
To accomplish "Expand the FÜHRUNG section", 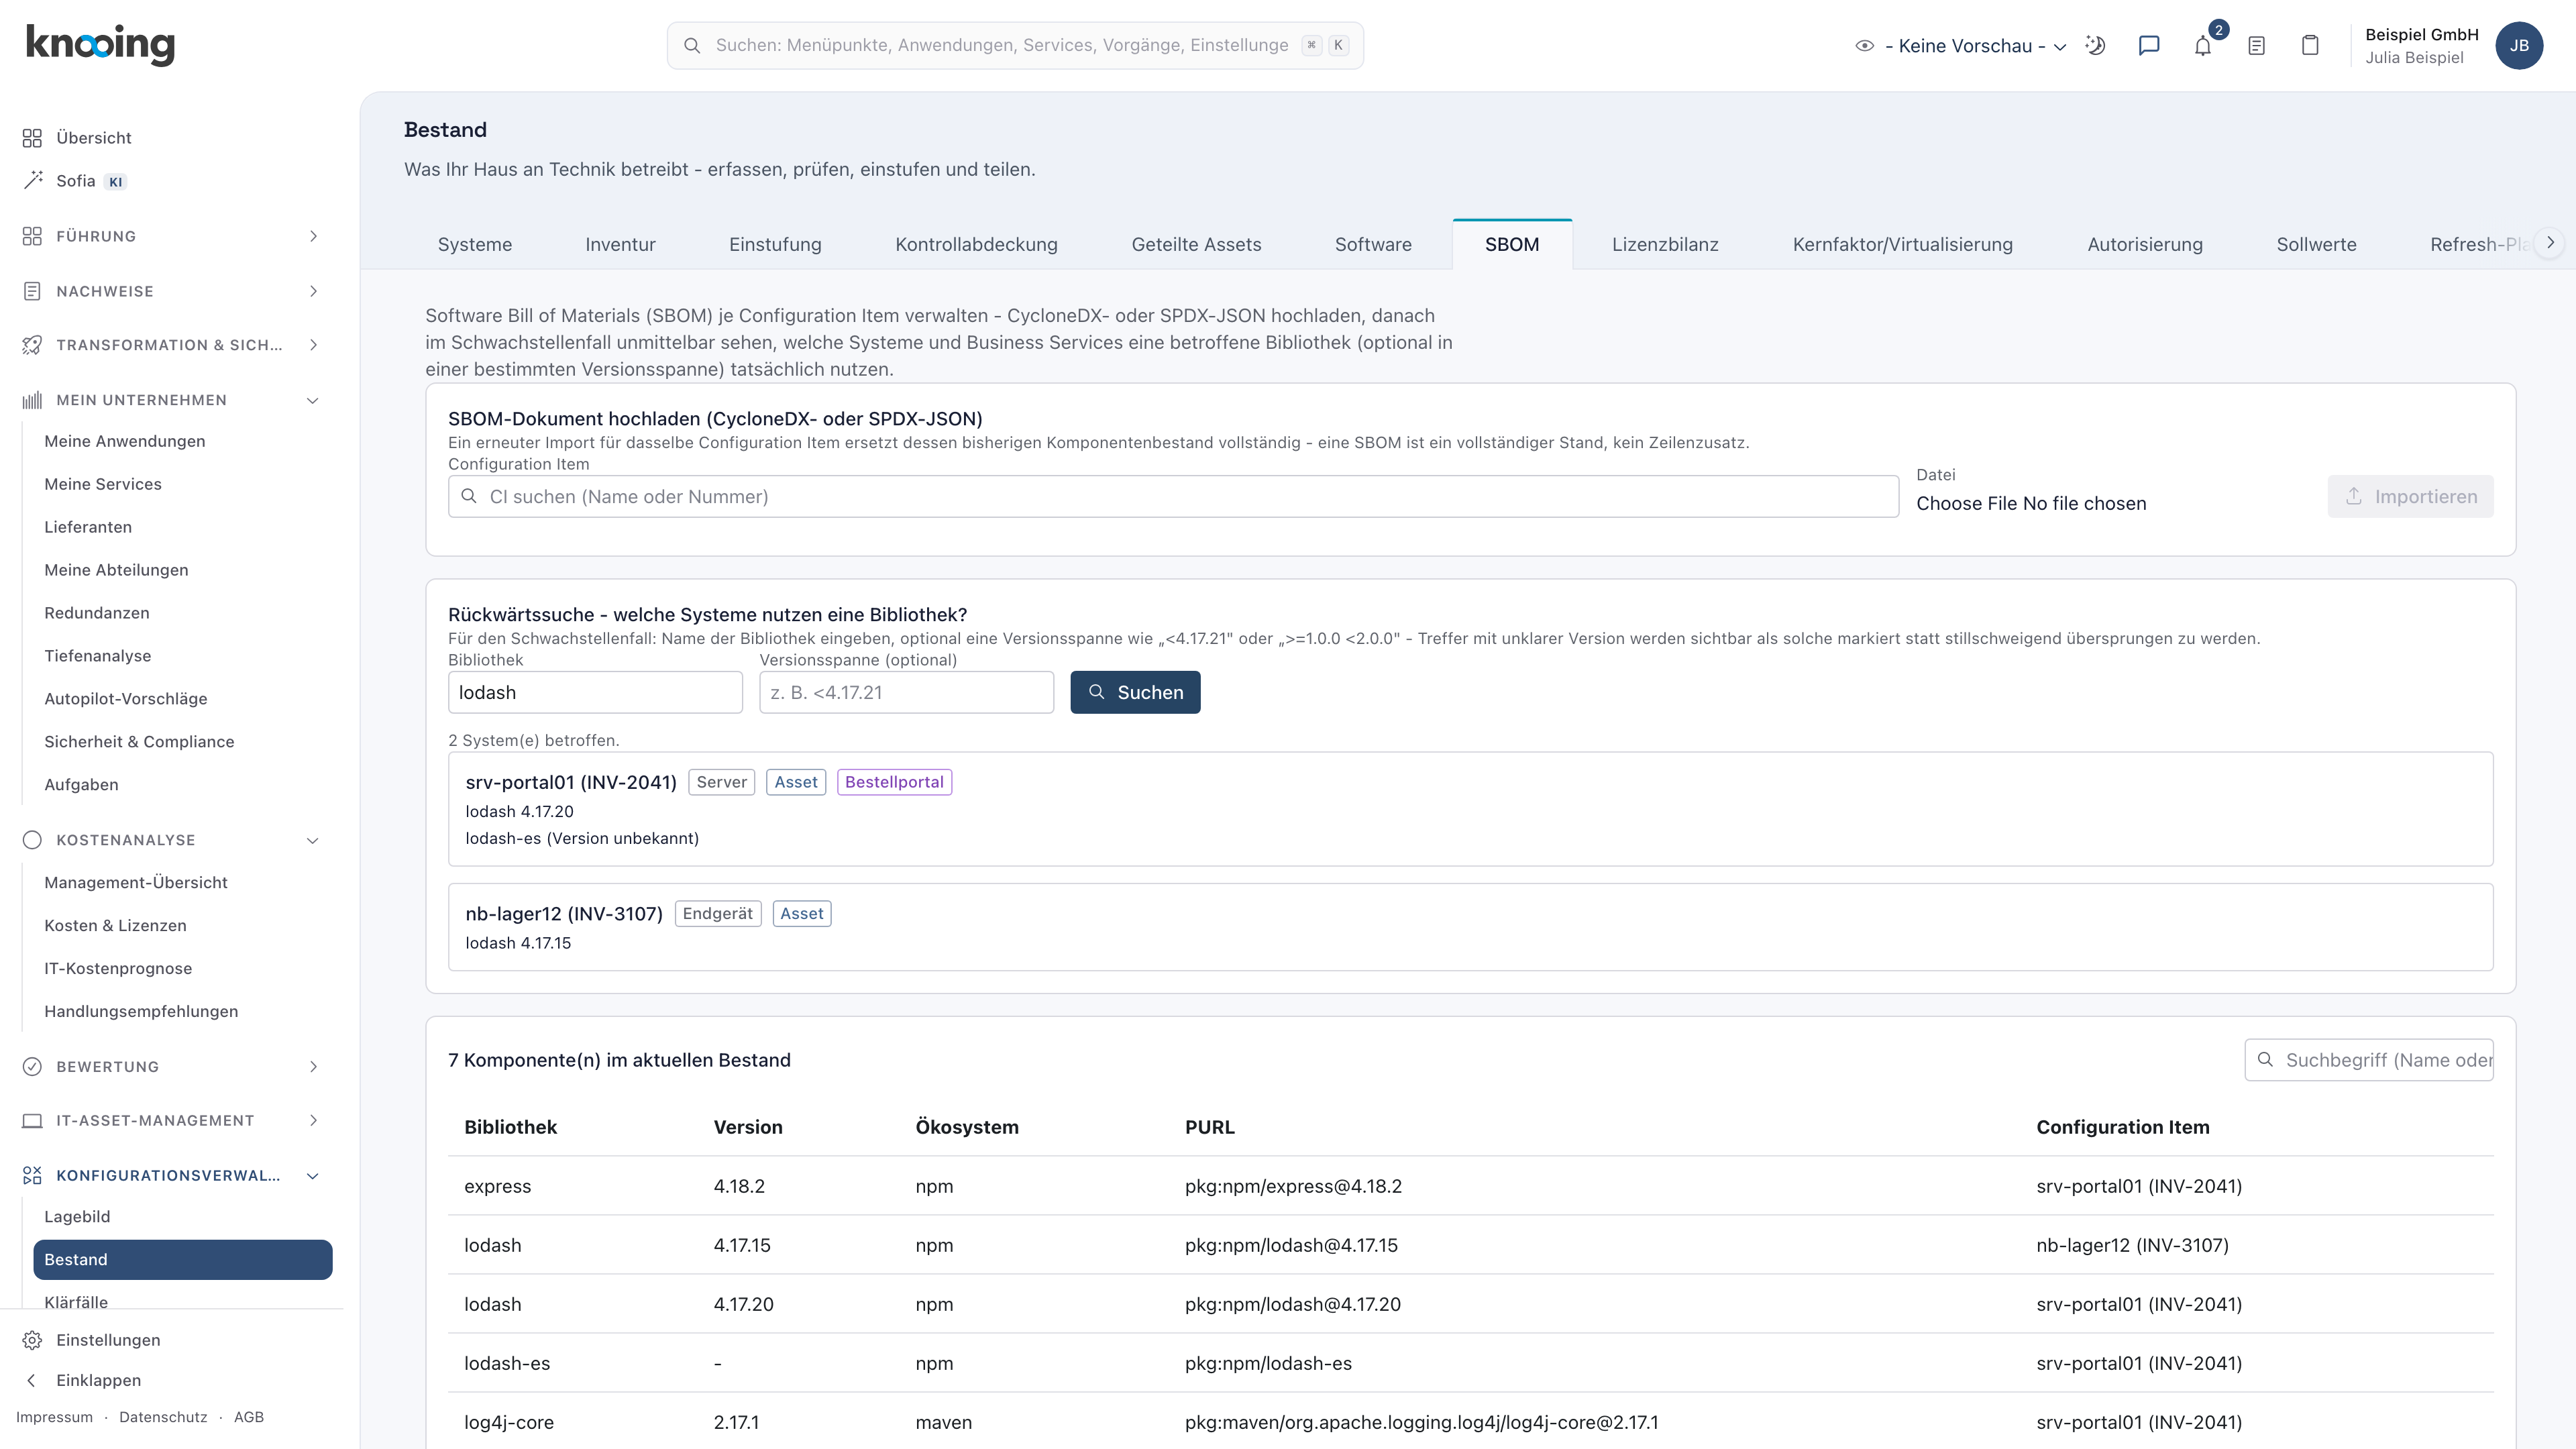I will point(170,236).
